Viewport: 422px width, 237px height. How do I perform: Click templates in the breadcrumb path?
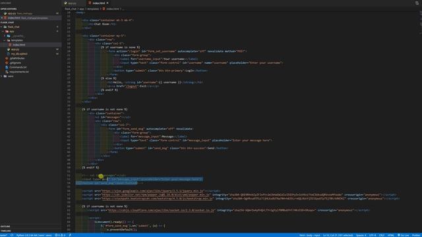point(93,9)
